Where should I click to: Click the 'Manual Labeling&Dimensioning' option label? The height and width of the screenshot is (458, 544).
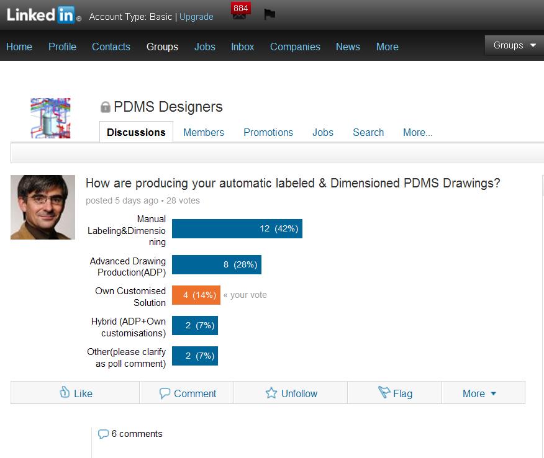[x=127, y=231]
